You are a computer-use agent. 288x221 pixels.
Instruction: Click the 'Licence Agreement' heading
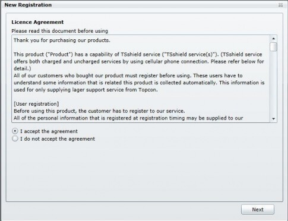[37, 22]
